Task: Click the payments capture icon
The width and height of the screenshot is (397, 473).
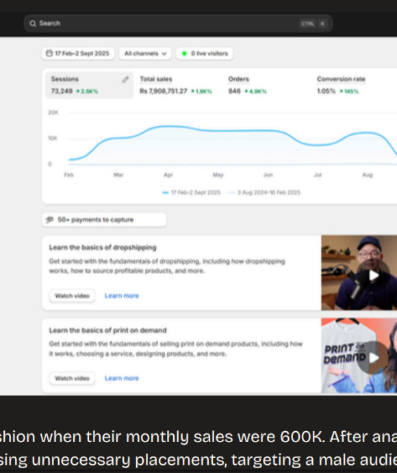Action: (x=49, y=219)
